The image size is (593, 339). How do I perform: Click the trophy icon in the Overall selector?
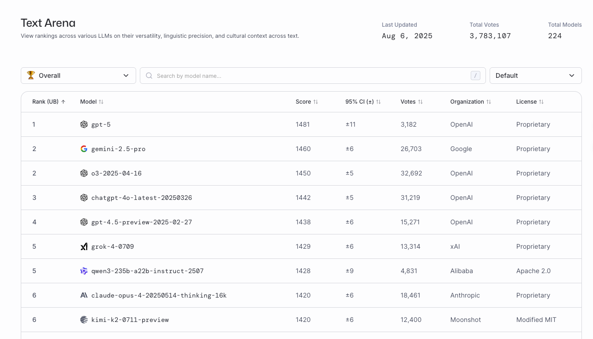[x=31, y=75]
